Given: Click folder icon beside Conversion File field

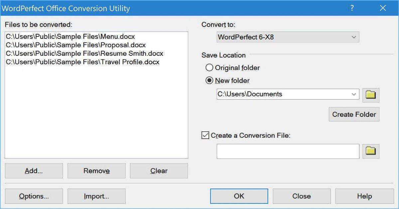Looking at the screenshot, I should pos(371,151).
